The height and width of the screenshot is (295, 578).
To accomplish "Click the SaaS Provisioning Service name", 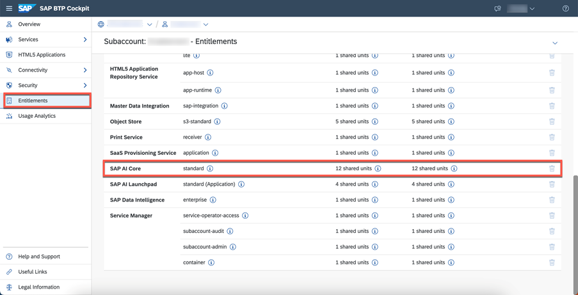I will pos(143,153).
